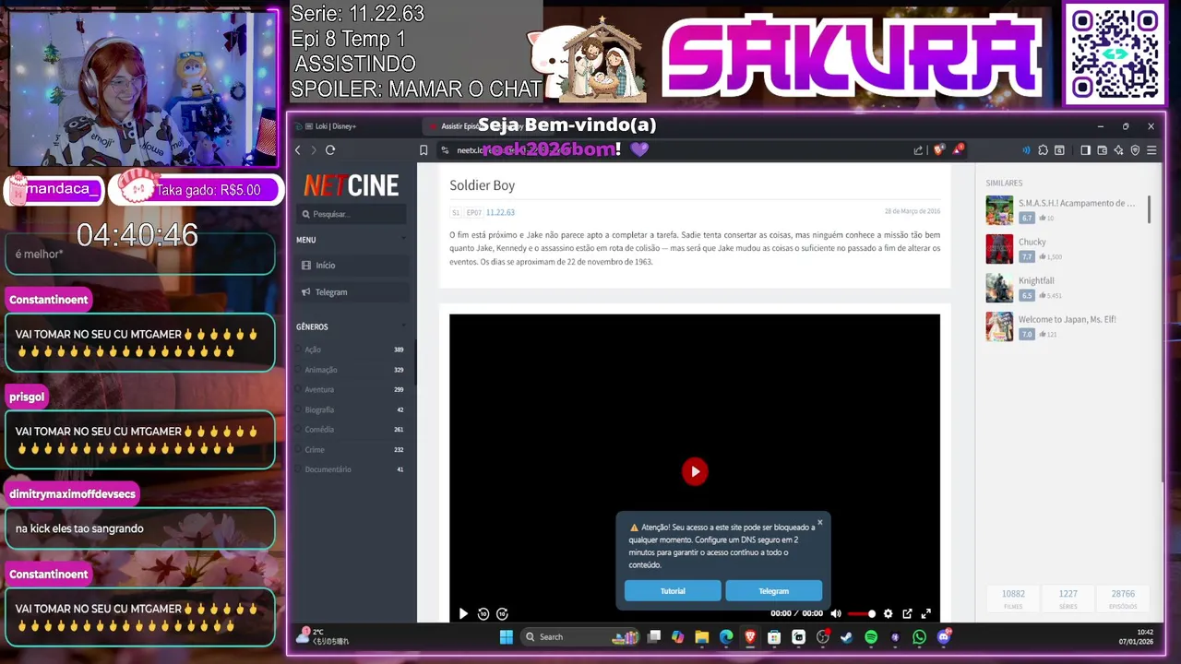This screenshot has height=664, width=1181.
Task: Mute the video player volume
Action: point(836,613)
